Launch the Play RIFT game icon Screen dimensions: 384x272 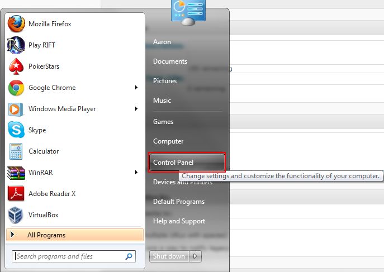pos(16,45)
